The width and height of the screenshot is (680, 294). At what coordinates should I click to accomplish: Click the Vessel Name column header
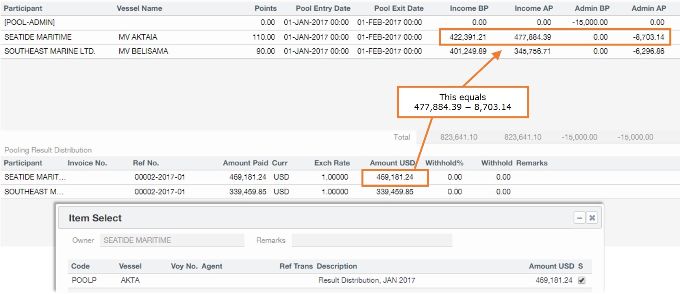point(139,8)
